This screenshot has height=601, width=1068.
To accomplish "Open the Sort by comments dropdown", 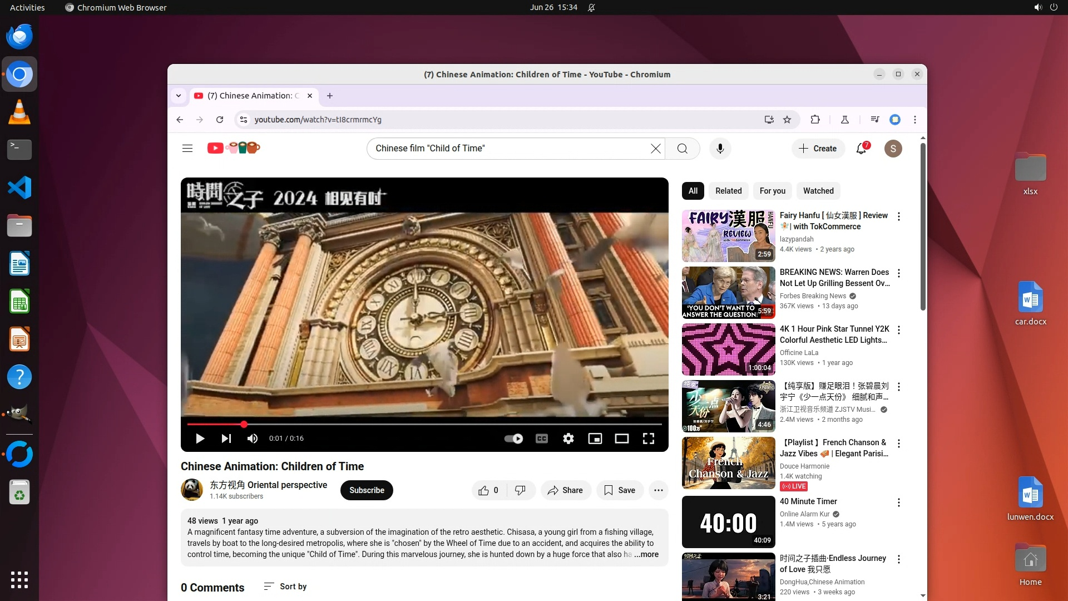I will point(285,587).
